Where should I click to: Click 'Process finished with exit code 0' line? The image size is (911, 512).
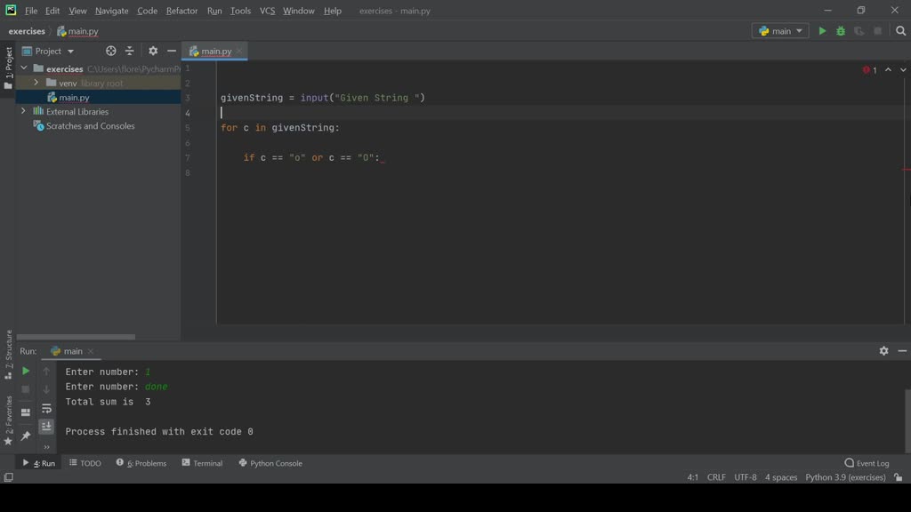tap(159, 432)
